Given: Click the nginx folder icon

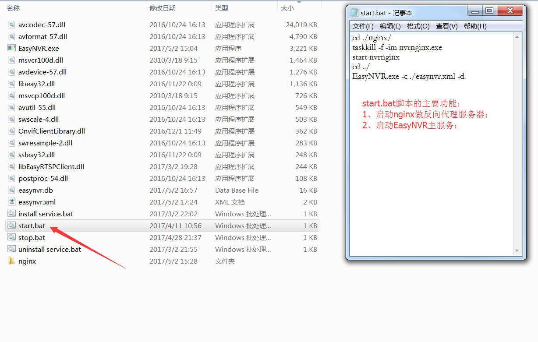Looking at the screenshot, I should tap(11, 261).
